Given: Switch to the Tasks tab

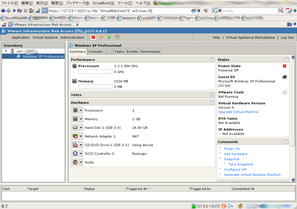Looking at the screenshot, I should pyautogui.click(x=119, y=52).
